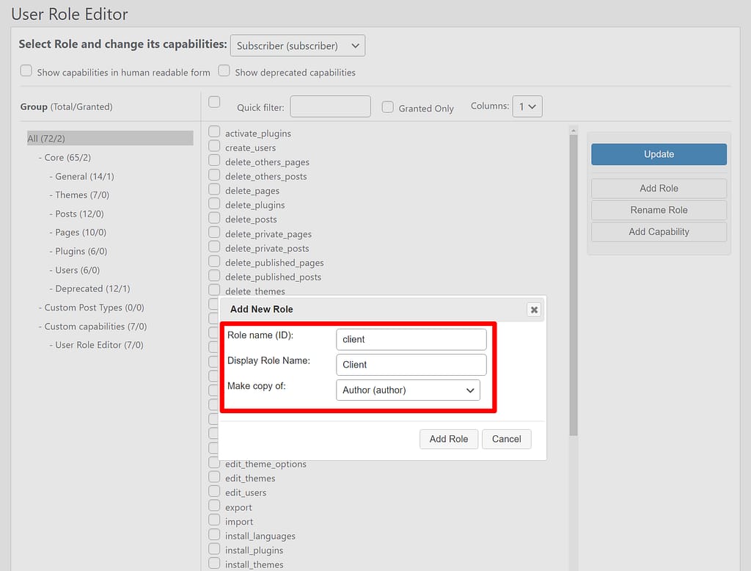Cancel the Add New Role dialog
The height and width of the screenshot is (571, 751).
pos(506,439)
